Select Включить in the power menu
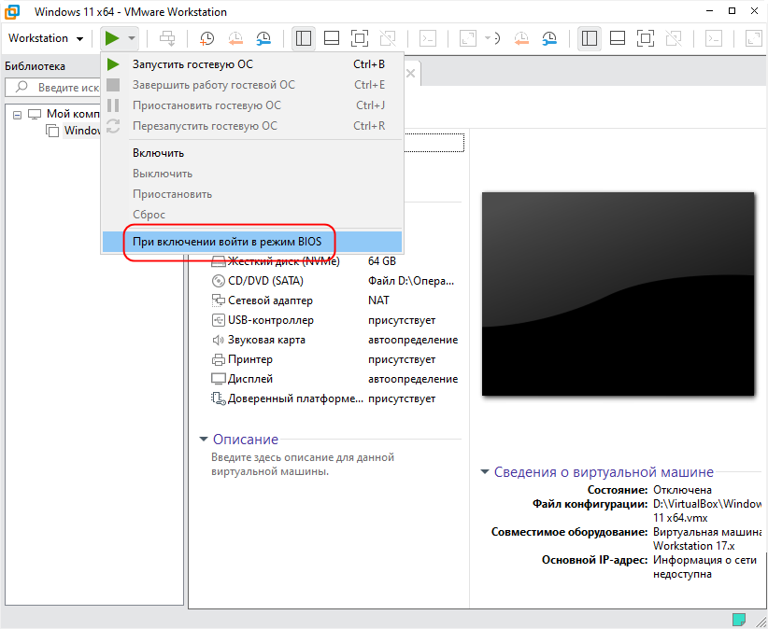 coord(251,153)
